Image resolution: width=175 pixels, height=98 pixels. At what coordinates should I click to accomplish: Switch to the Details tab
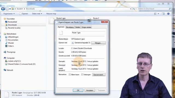click(77, 27)
